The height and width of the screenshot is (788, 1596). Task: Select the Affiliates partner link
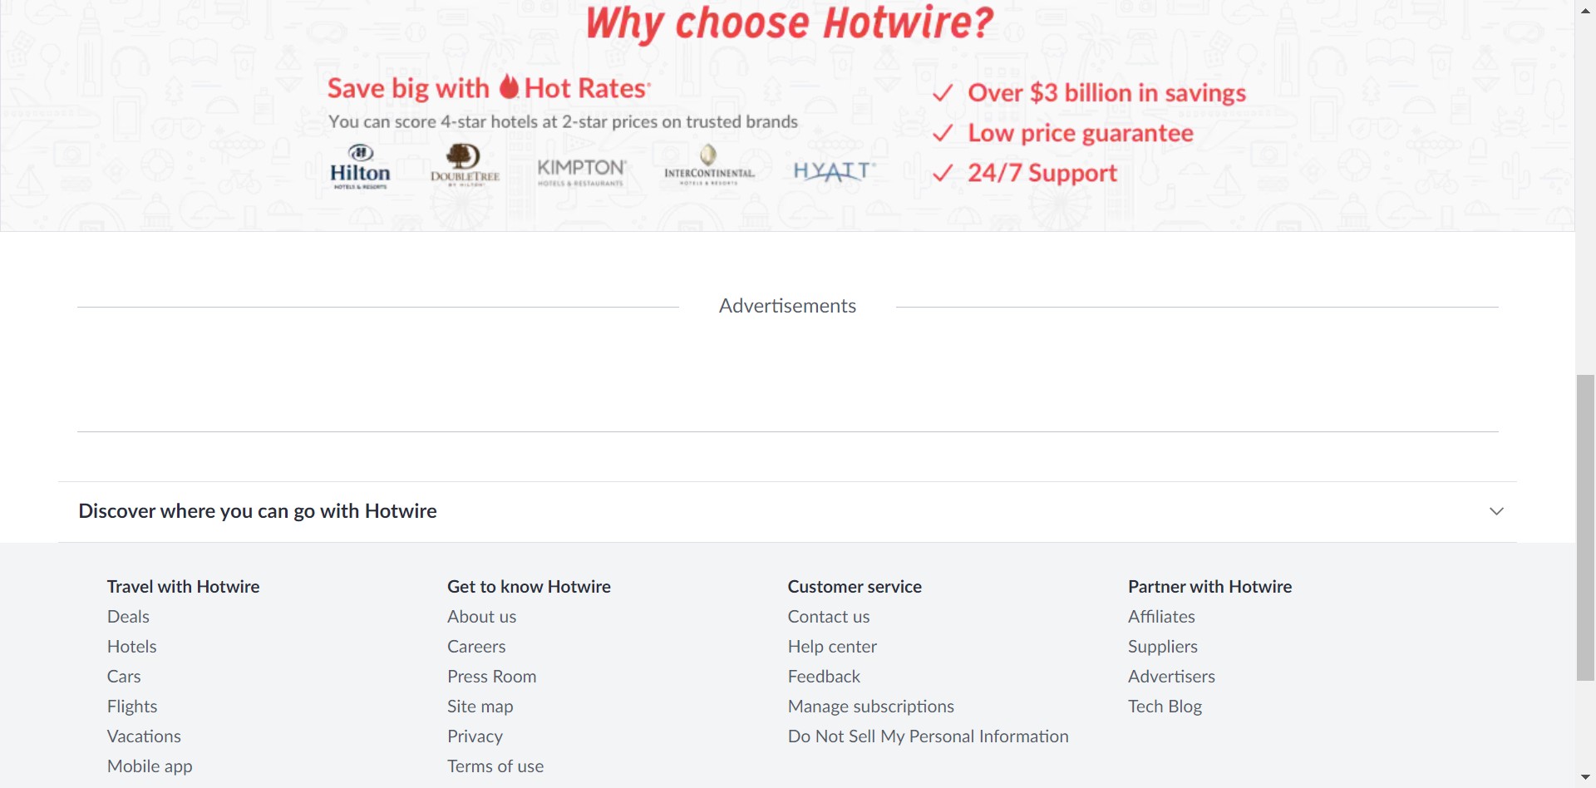tap(1161, 617)
